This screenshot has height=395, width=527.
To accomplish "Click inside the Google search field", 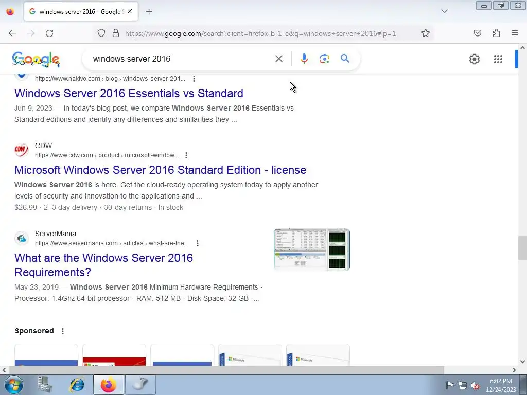I will point(182,59).
